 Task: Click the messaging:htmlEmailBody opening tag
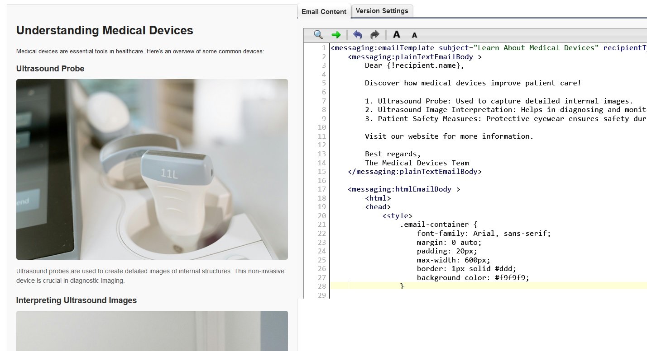(404, 189)
